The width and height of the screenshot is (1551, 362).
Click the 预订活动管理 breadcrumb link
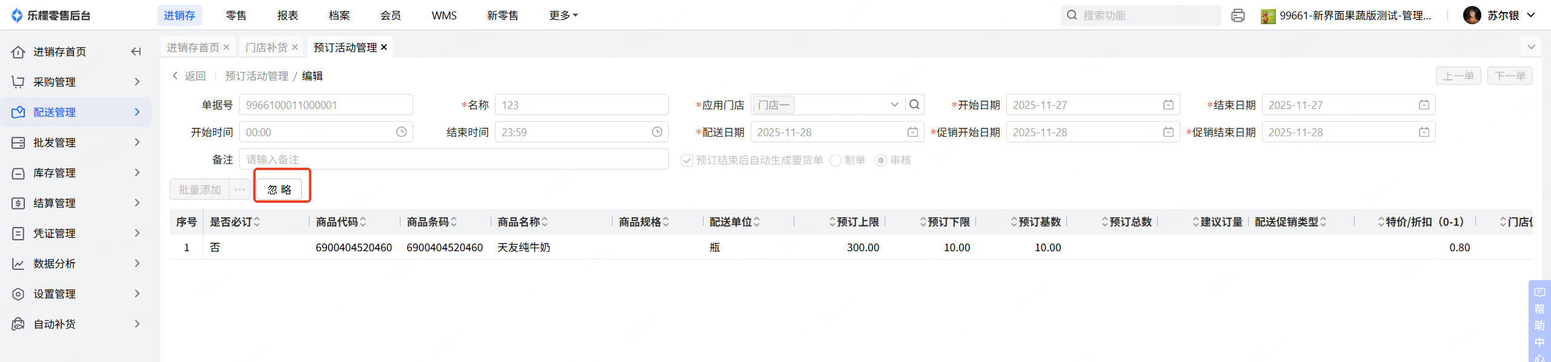point(257,76)
